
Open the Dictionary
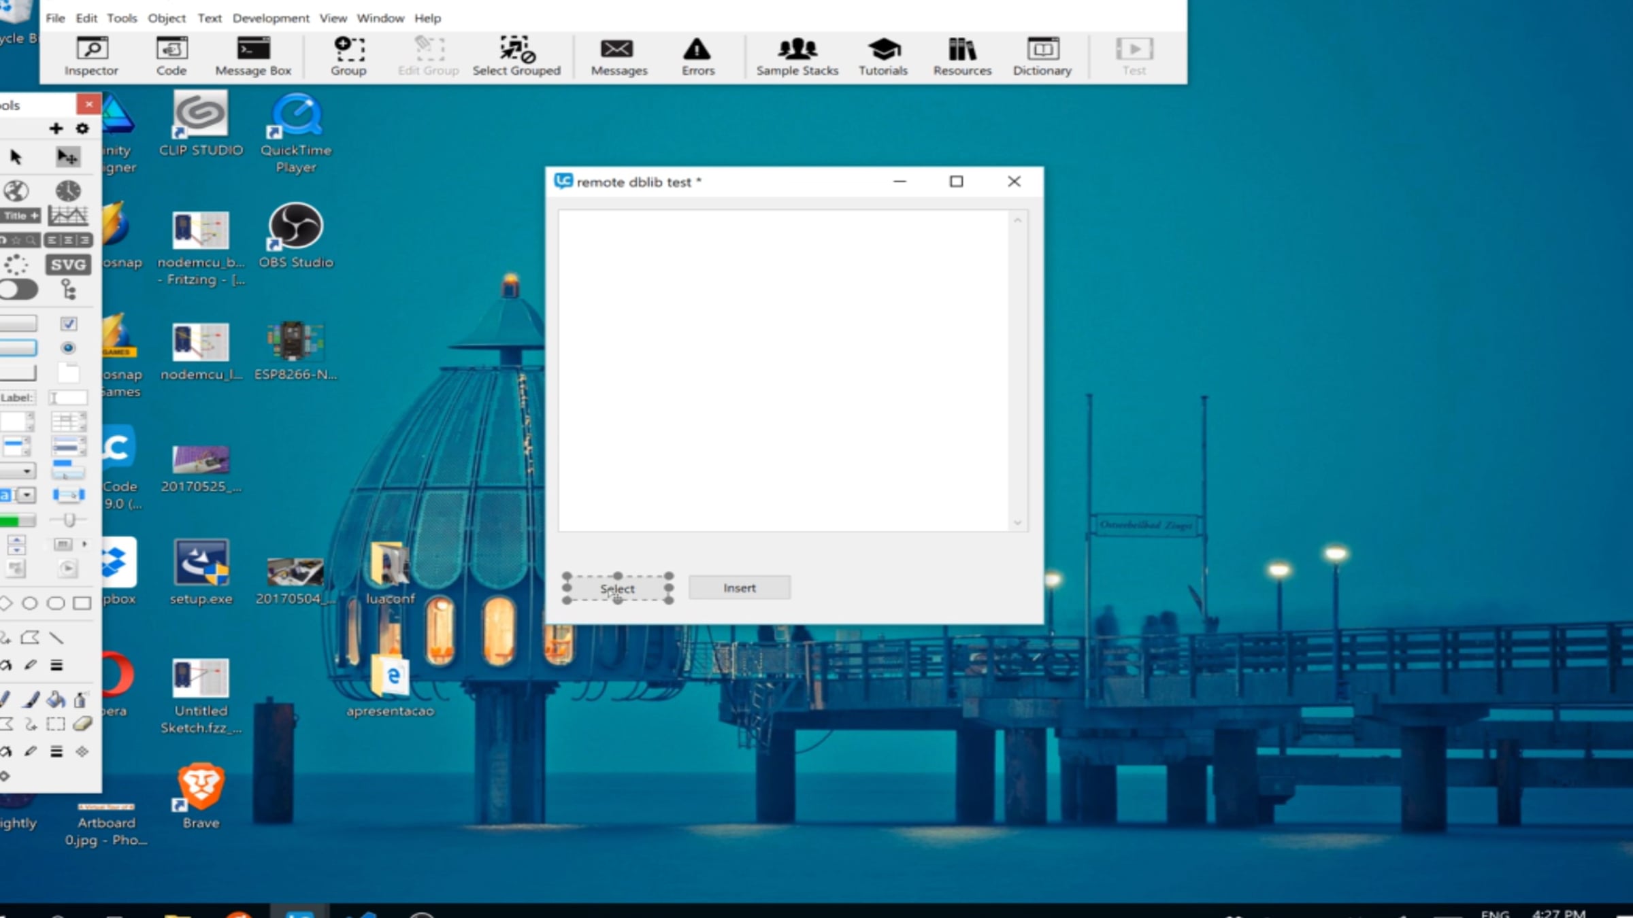tap(1042, 56)
